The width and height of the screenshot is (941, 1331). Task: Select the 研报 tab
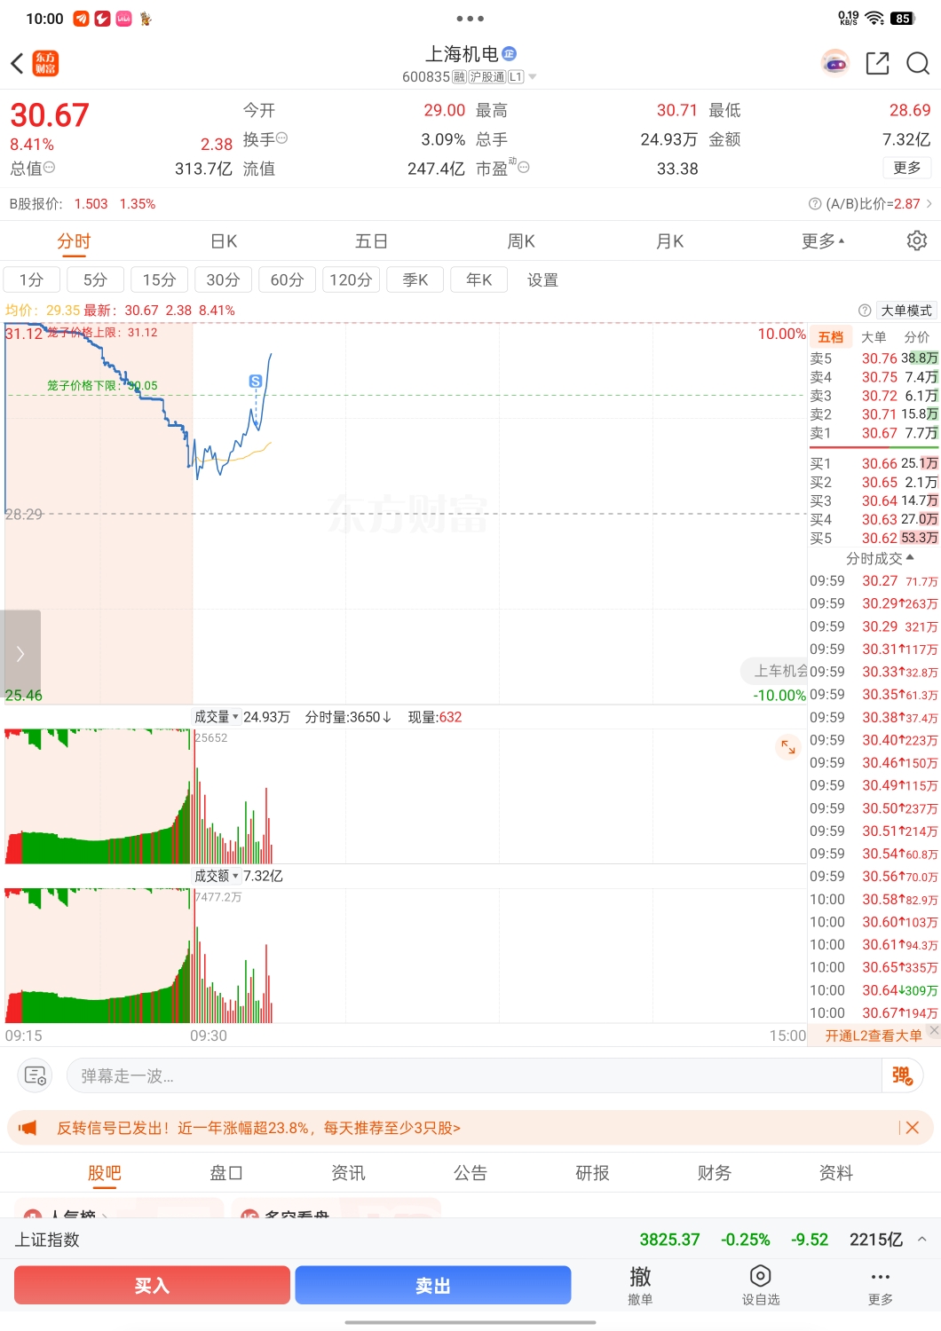coord(592,1173)
